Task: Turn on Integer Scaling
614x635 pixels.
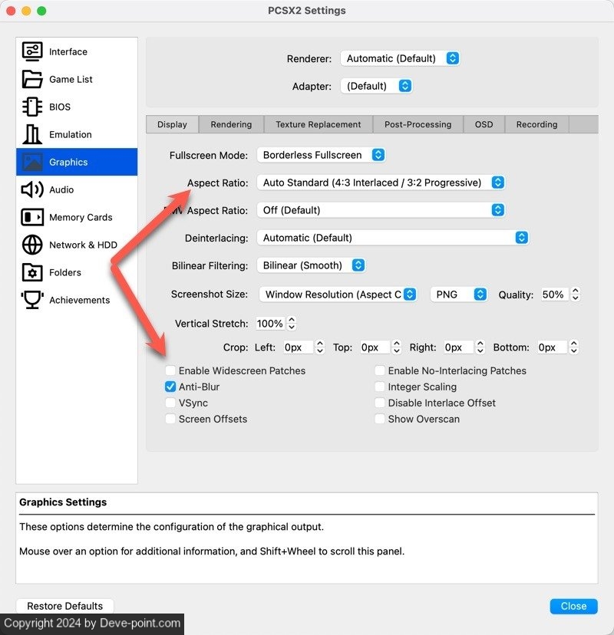Action: 380,387
